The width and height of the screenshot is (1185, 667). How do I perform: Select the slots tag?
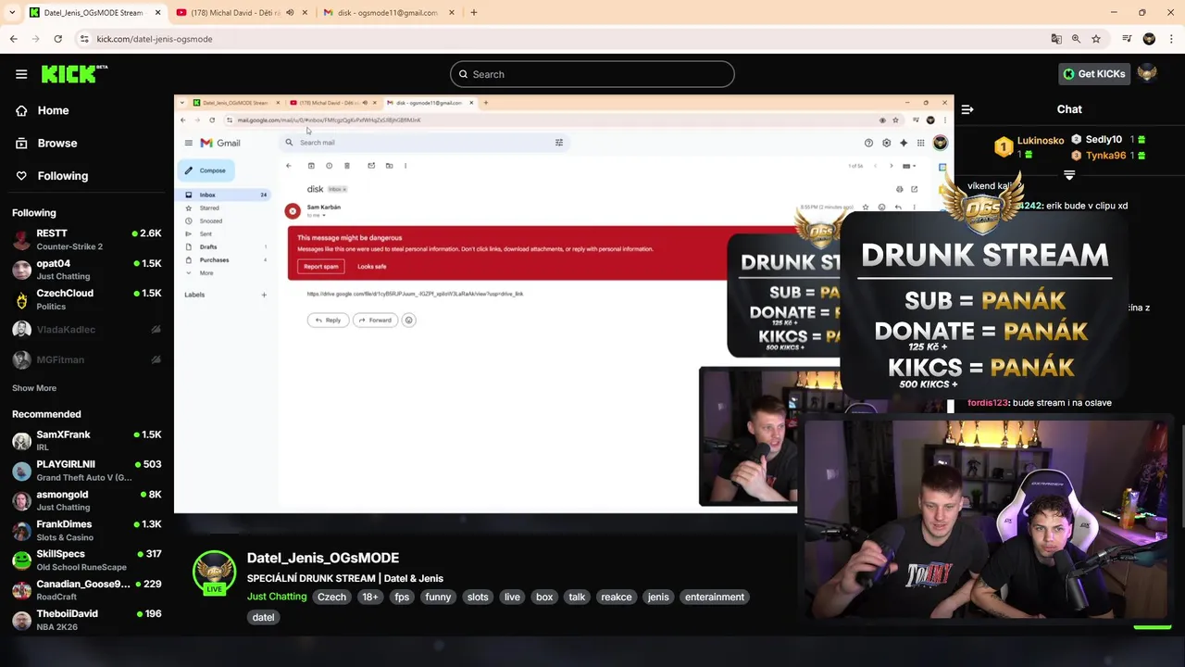tap(478, 597)
